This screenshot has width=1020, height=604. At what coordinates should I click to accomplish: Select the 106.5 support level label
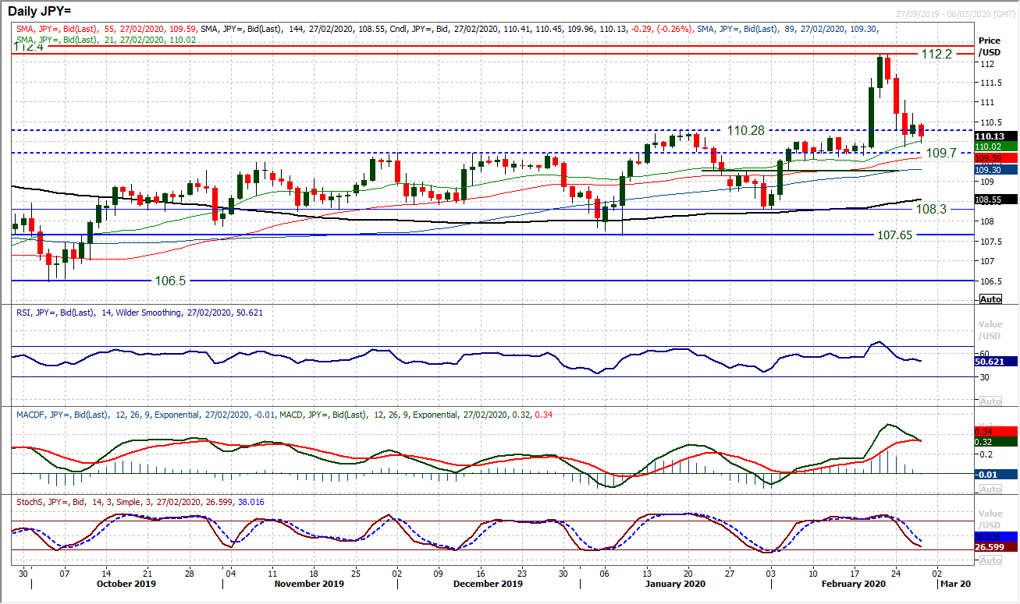(x=170, y=281)
